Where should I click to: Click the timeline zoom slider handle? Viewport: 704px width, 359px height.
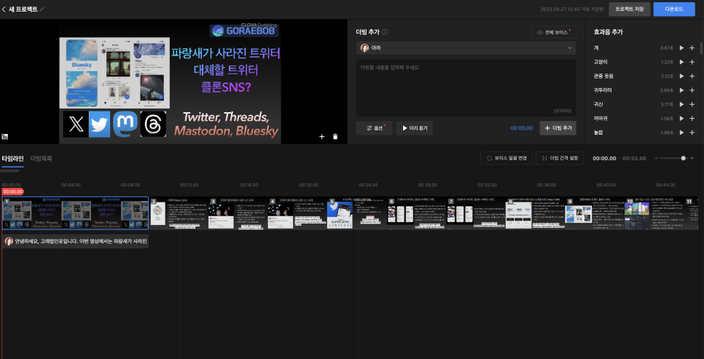(x=684, y=159)
